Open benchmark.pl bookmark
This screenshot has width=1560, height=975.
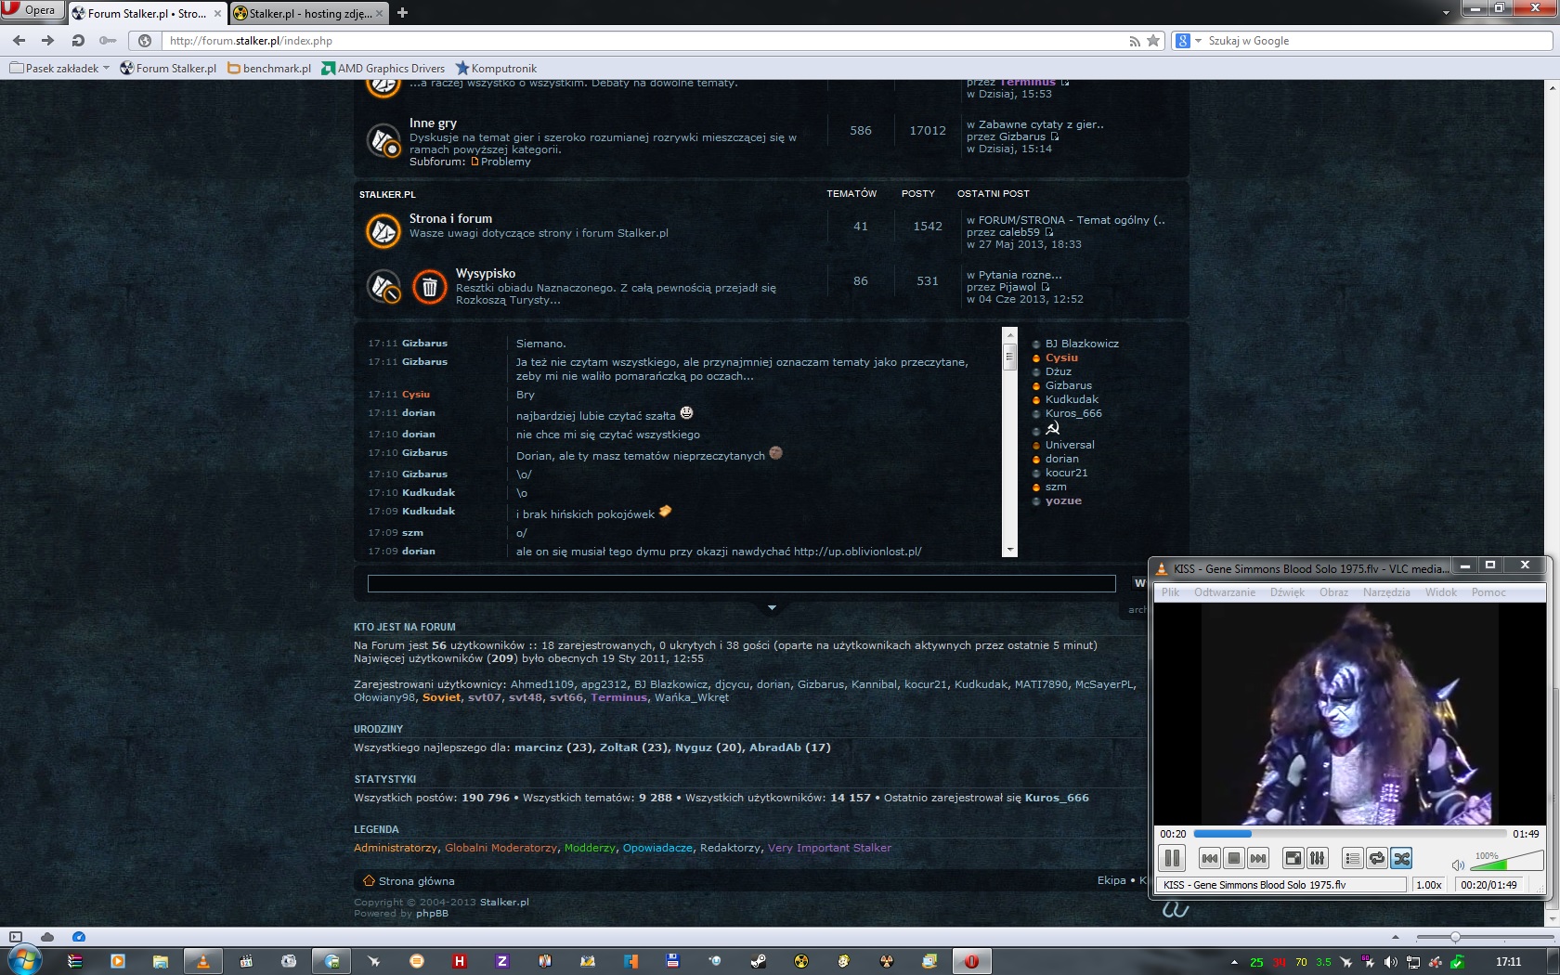[x=269, y=69]
